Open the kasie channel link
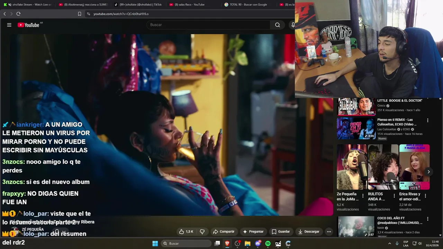 (x=381, y=228)
